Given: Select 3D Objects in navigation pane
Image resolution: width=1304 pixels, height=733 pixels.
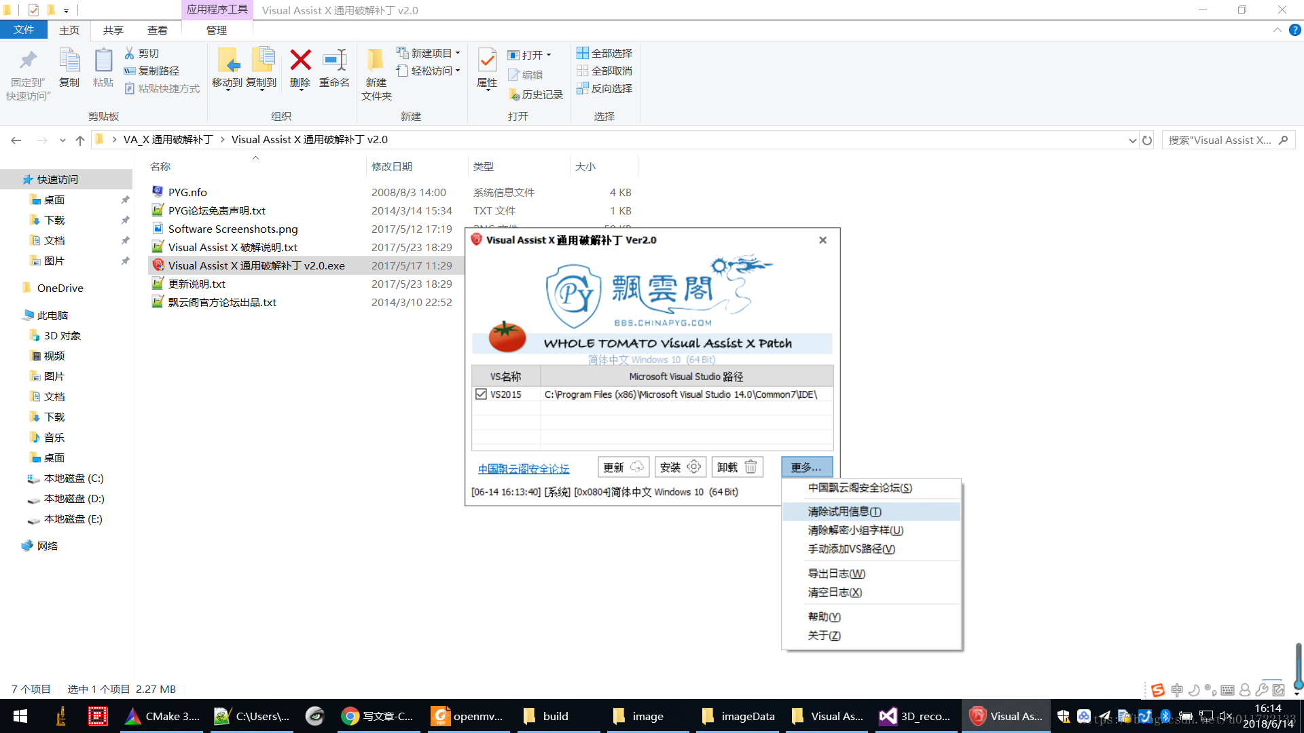Looking at the screenshot, I should [62, 335].
